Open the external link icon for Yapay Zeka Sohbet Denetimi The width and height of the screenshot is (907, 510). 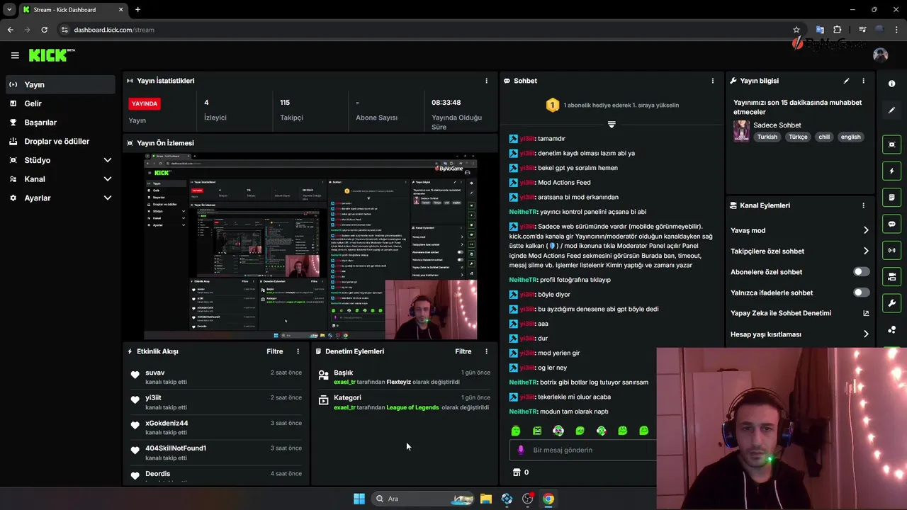pyautogui.click(x=866, y=313)
